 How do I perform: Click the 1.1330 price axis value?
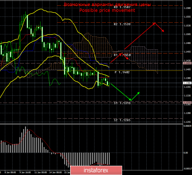pyautogui.click(x=187, y=95)
